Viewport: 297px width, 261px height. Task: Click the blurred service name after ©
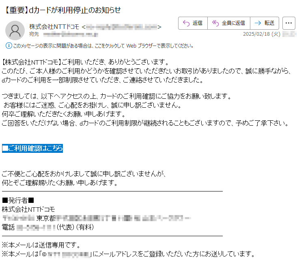[x=69, y=254]
